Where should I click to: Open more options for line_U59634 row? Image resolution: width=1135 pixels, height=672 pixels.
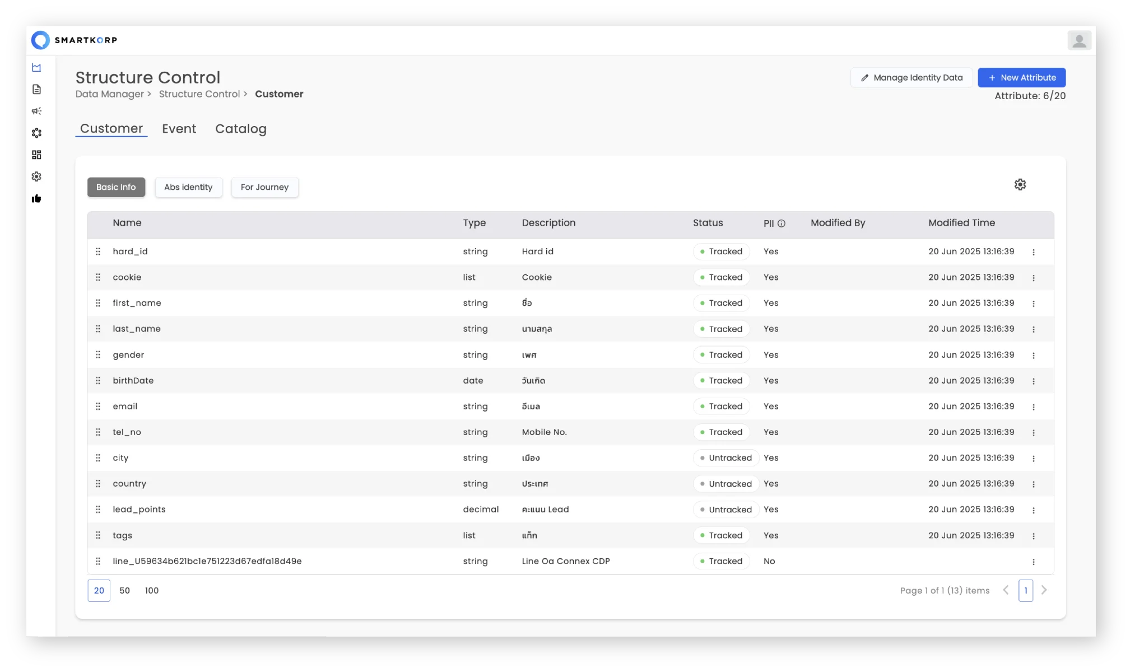(x=1034, y=562)
